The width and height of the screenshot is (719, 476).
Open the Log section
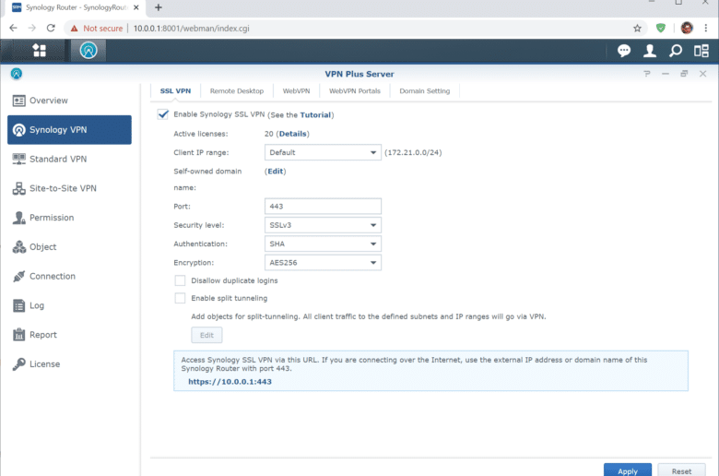70,305
